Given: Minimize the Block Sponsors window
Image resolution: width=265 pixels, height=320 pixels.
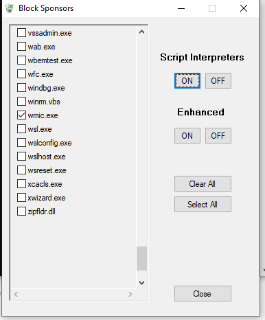Looking at the screenshot, I should point(181,8).
